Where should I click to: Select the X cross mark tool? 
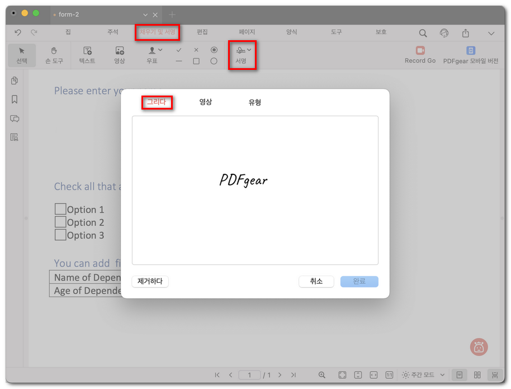pos(196,50)
